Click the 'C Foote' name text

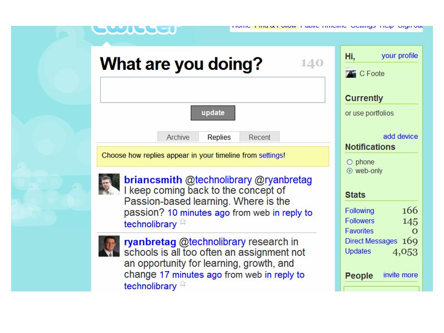(372, 74)
